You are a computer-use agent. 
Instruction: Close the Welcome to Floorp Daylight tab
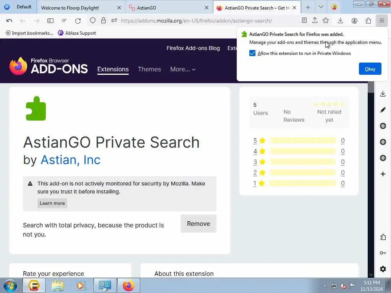click(x=119, y=8)
